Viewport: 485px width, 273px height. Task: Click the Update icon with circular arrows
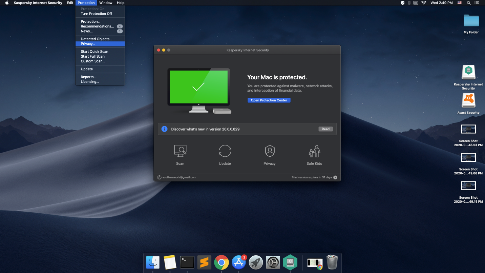(225, 151)
